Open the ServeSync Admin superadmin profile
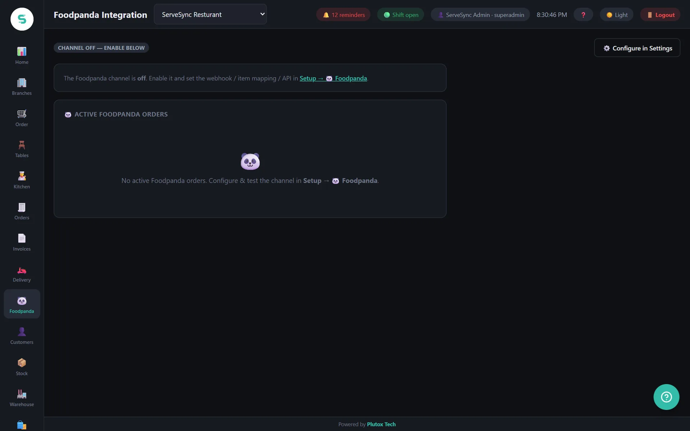 click(x=480, y=15)
